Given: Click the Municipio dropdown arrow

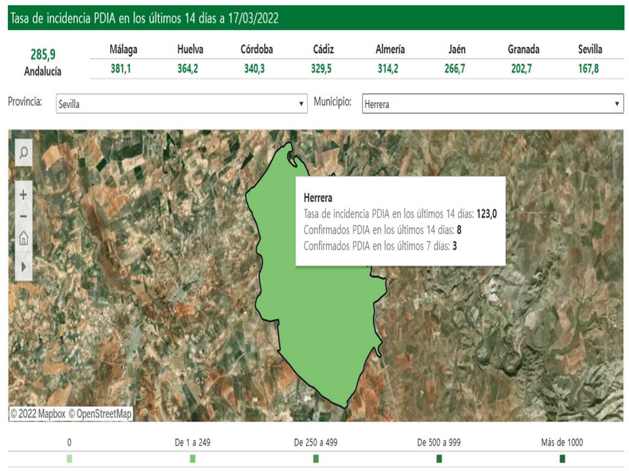Looking at the screenshot, I should coord(617,103).
